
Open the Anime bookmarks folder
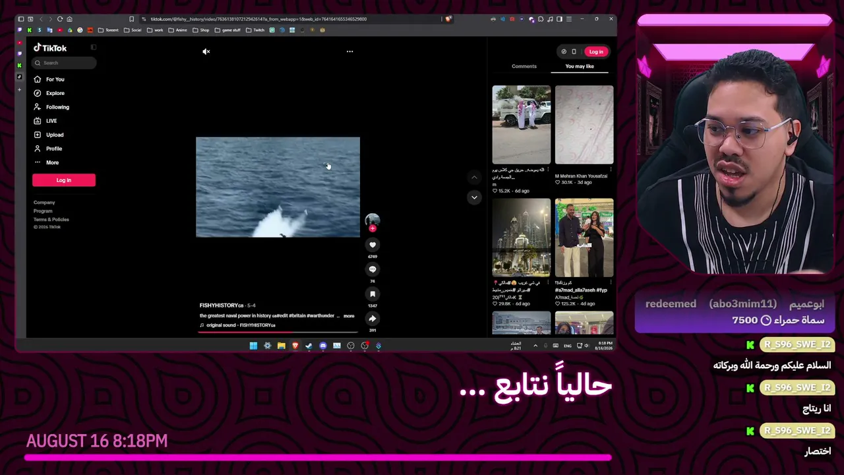(x=178, y=30)
